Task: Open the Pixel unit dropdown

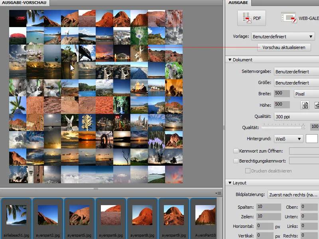Action: pos(306,94)
